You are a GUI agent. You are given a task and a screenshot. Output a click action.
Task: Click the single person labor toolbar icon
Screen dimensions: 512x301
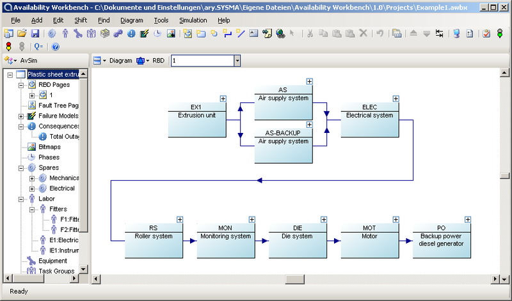click(x=65, y=33)
